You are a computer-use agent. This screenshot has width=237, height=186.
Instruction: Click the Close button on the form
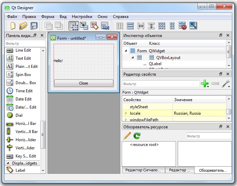[x=84, y=83]
